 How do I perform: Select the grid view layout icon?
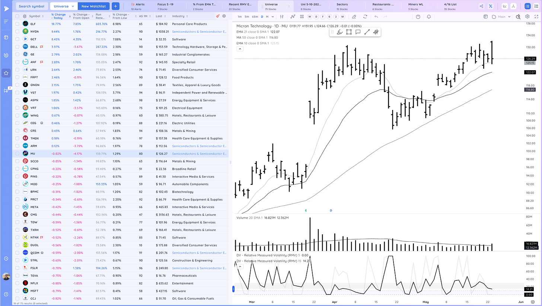[536, 6]
